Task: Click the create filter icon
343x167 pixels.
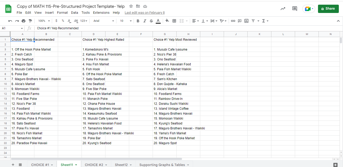Action: [x=253, y=21]
